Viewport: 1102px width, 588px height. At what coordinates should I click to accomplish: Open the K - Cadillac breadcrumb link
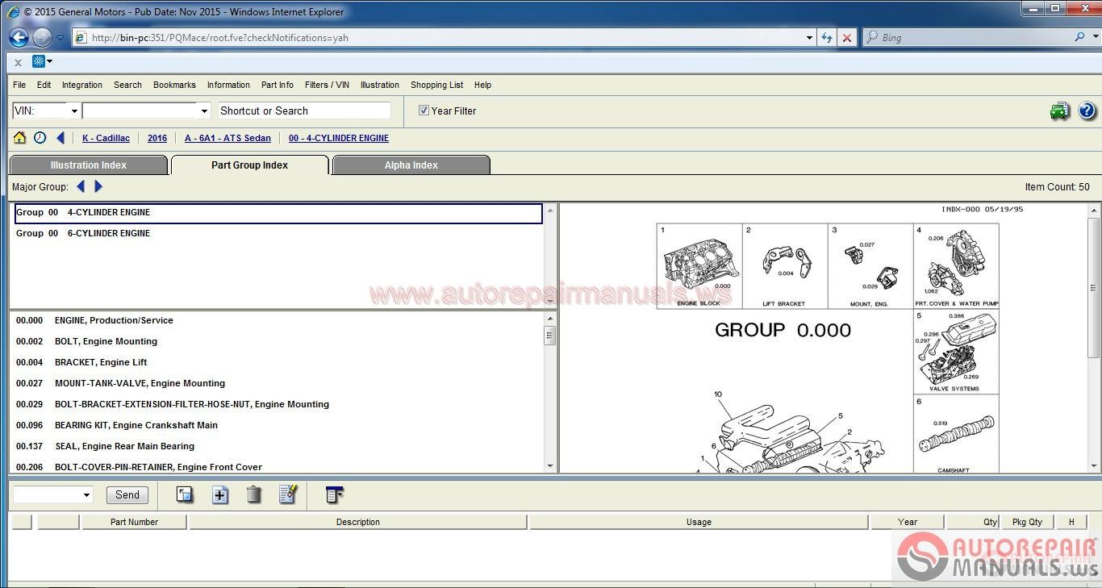pos(106,138)
